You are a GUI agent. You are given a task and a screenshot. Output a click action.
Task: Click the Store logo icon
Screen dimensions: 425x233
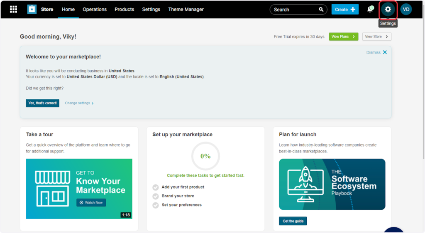(32, 9)
